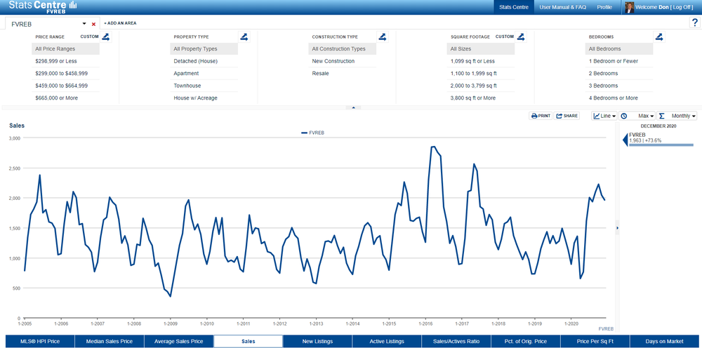Screen dimensions: 702x348
Task: Select $459,000 to $664,999 price filter
Action: [66, 86]
